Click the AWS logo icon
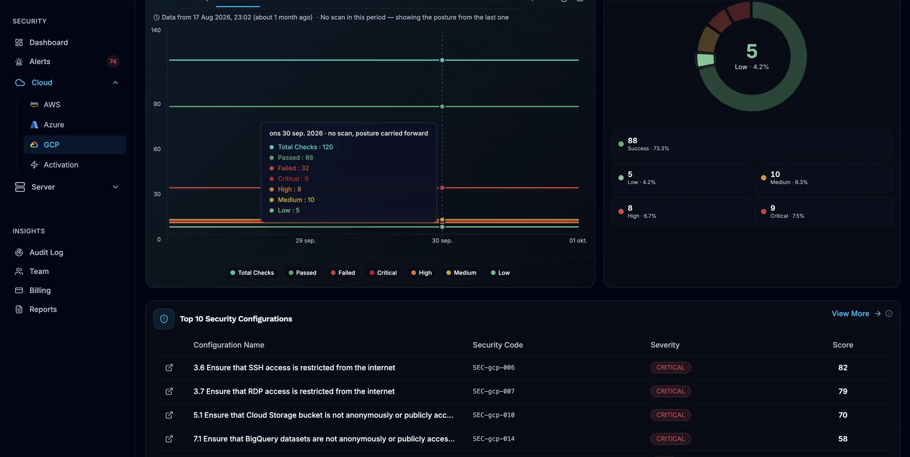 pyautogui.click(x=34, y=104)
